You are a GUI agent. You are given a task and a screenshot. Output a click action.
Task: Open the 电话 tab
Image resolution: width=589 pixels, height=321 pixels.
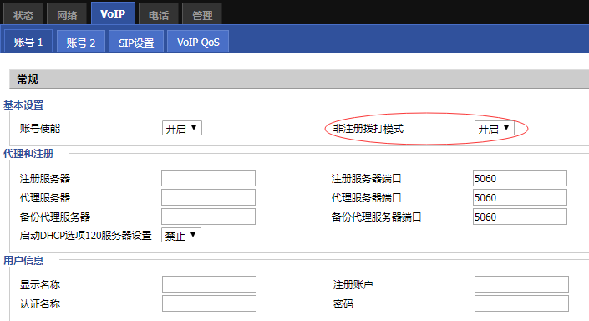pyautogui.click(x=159, y=15)
